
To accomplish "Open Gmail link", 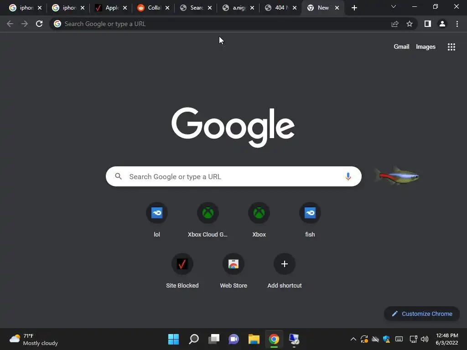I will (401, 47).
